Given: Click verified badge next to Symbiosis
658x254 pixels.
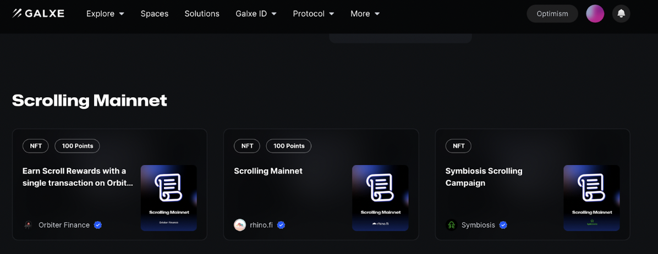Looking at the screenshot, I should [x=503, y=225].
